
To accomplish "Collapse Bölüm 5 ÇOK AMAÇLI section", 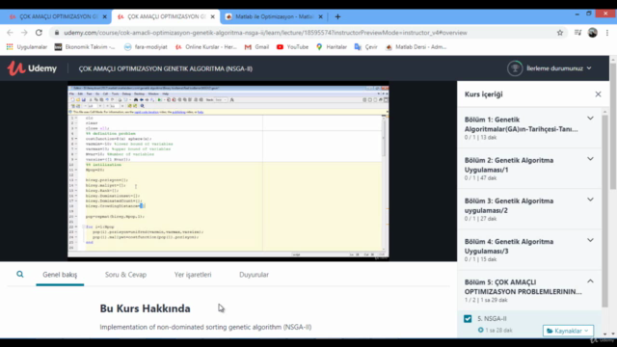I will [590, 281].
